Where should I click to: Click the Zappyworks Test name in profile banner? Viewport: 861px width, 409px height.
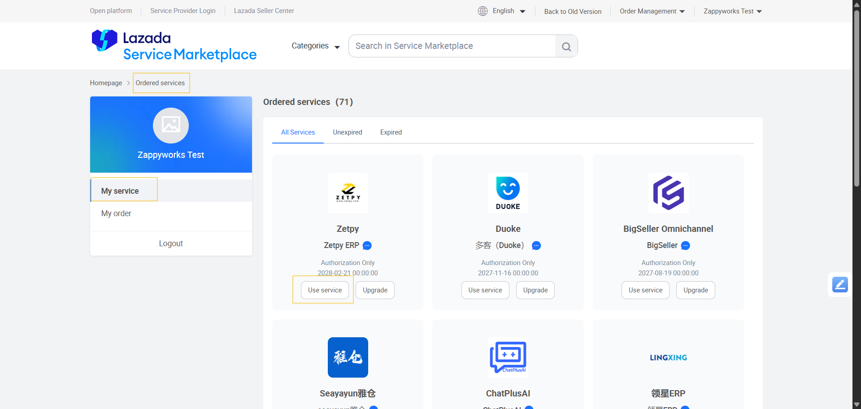(171, 155)
